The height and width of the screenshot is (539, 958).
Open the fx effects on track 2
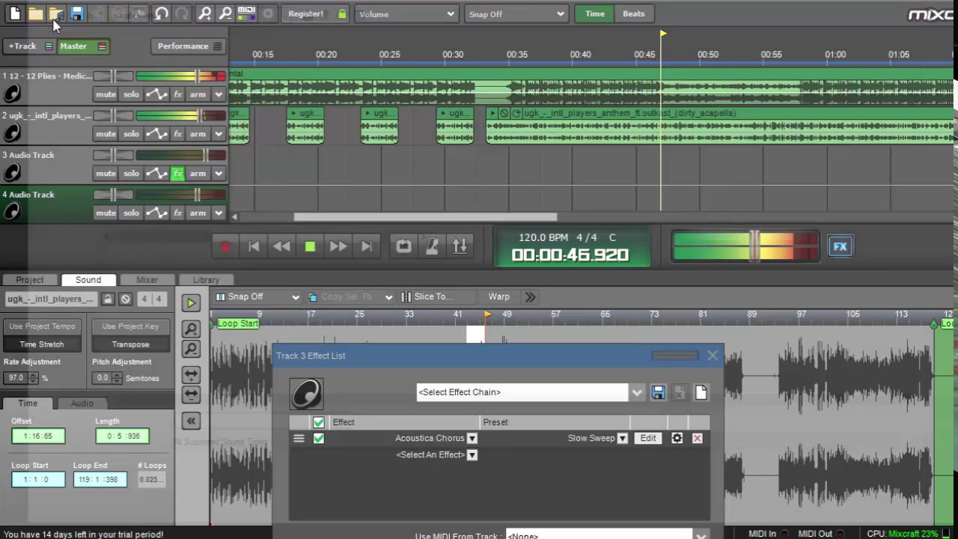(x=177, y=134)
